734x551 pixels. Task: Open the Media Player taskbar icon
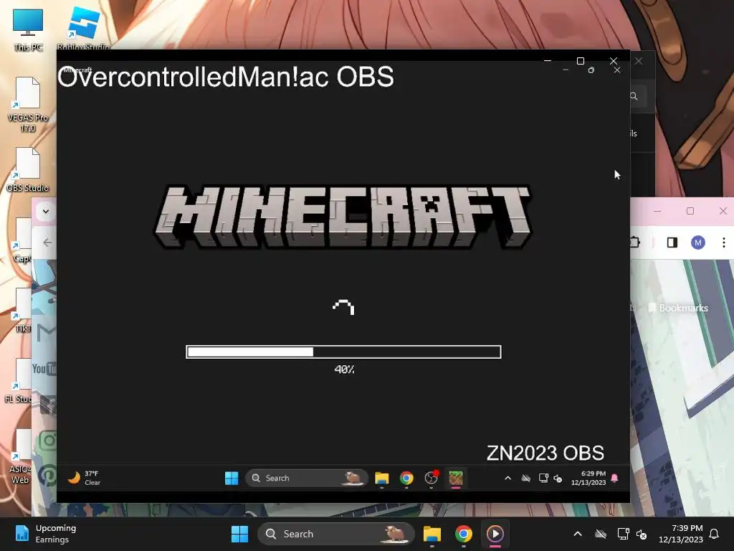pos(495,534)
